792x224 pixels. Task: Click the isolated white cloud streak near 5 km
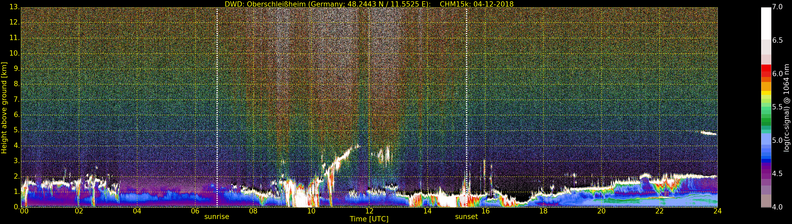click(x=708, y=133)
